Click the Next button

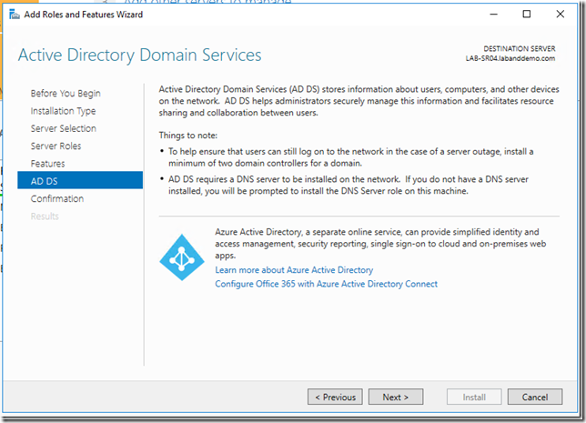point(396,397)
